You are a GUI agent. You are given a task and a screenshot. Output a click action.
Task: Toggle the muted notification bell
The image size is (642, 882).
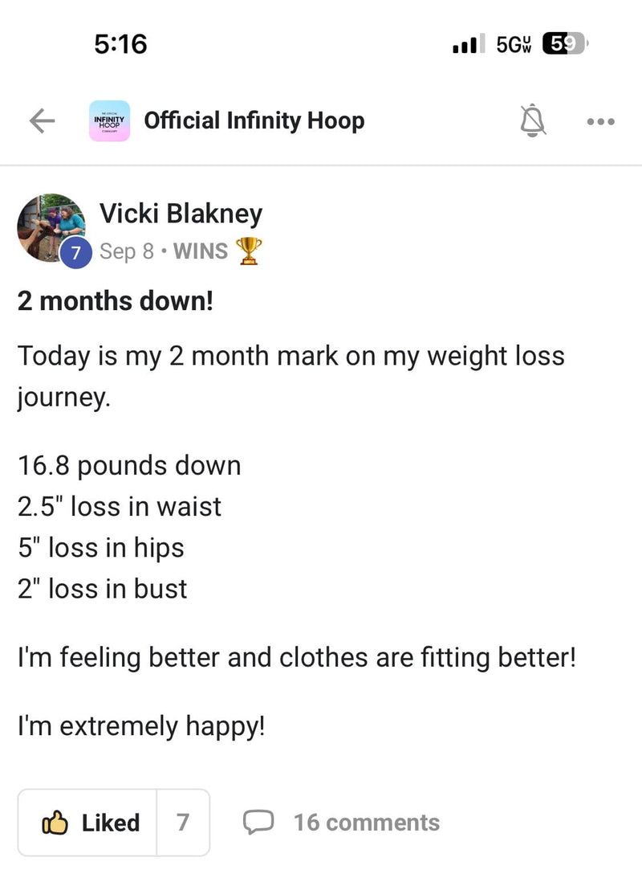[532, 121]
